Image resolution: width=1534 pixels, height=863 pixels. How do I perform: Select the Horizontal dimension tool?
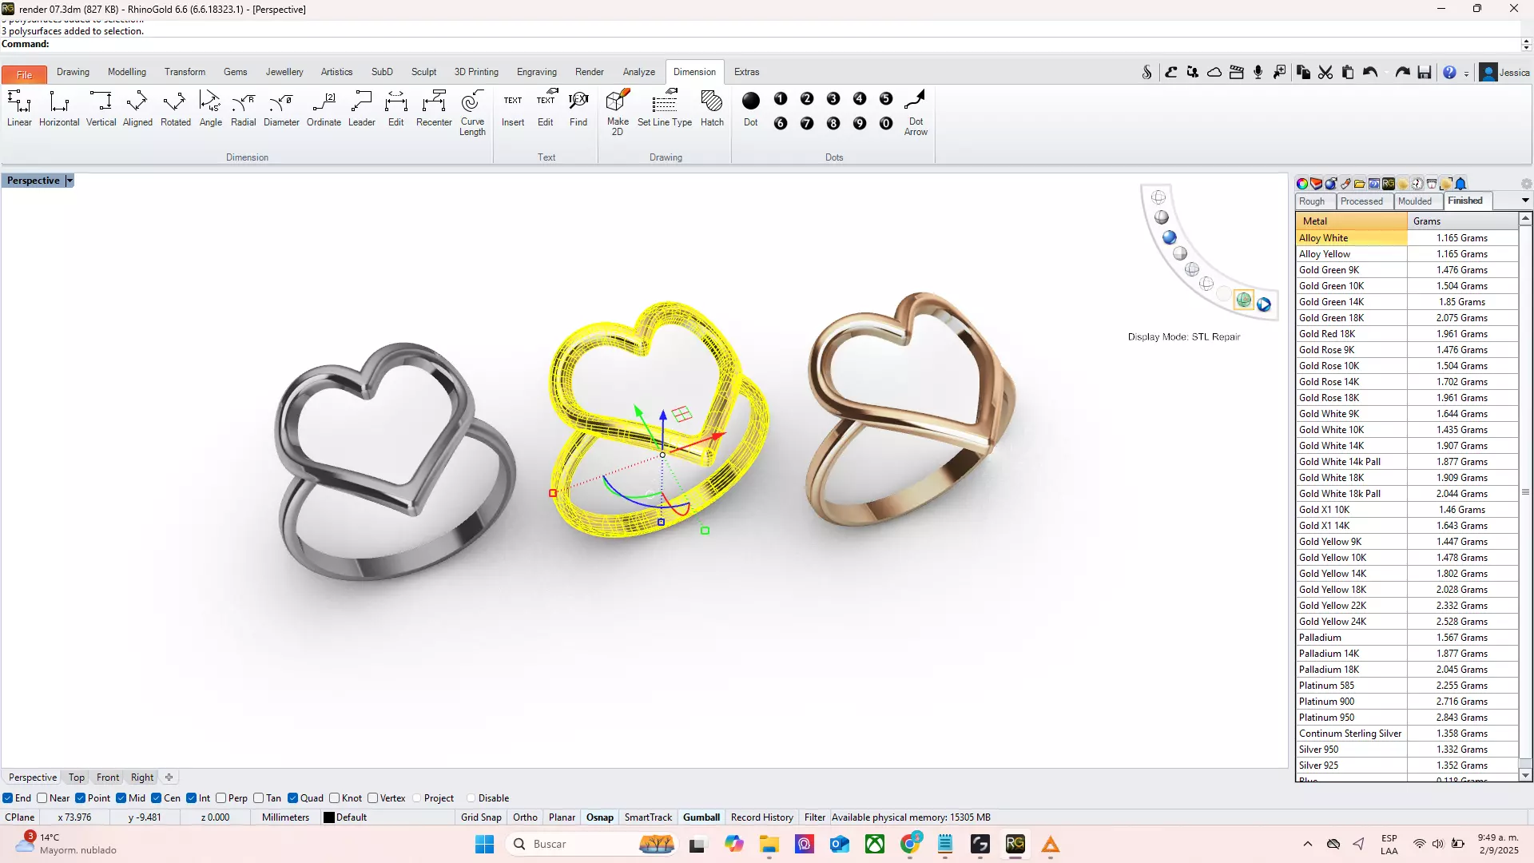tap(59, 108)
